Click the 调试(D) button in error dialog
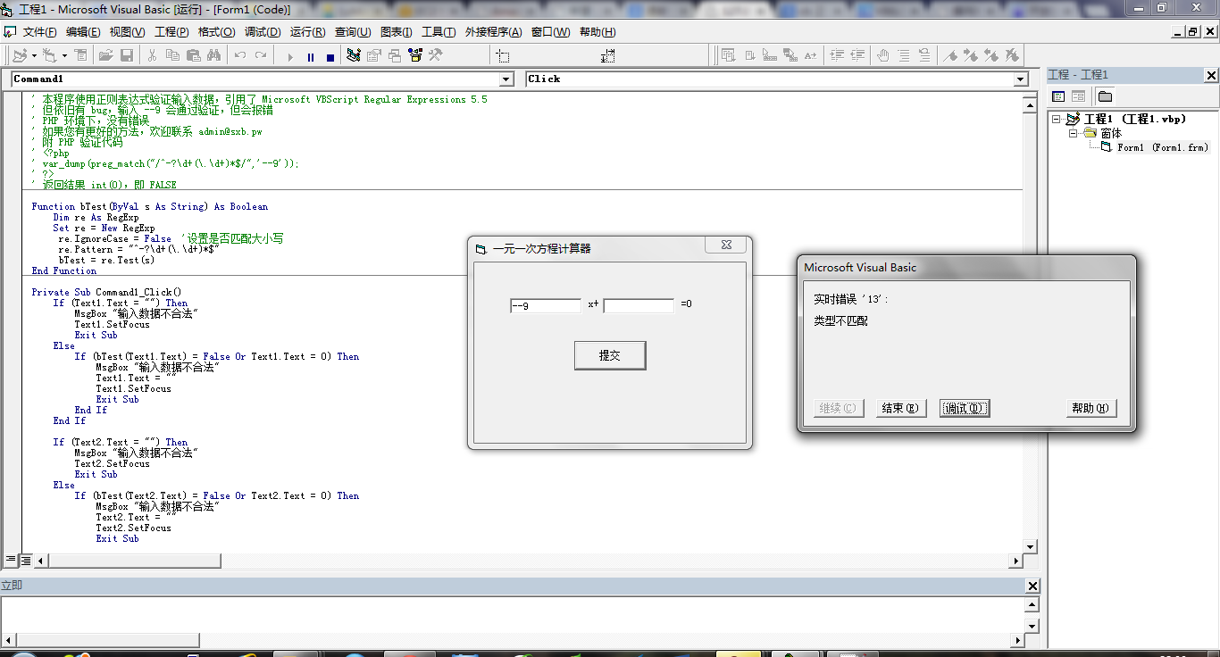This screenshot has width=1220, height=657. (x=965, y=408)
